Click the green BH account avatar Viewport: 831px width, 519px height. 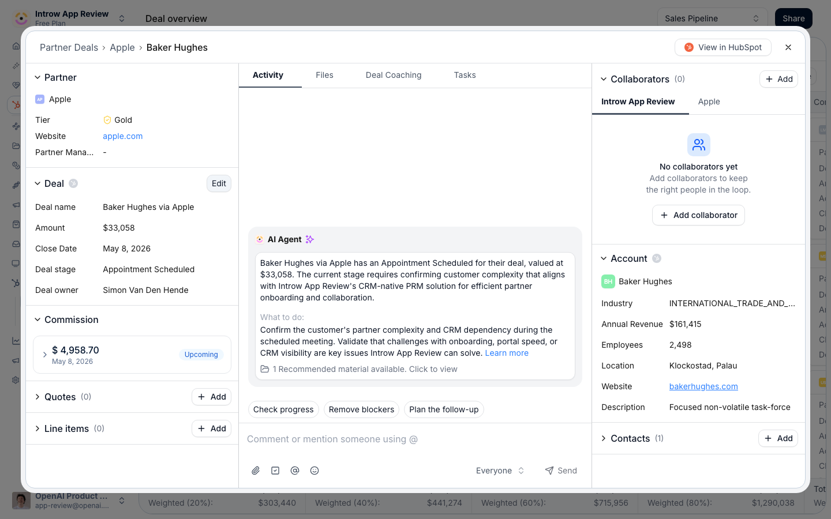click(608, 281)
